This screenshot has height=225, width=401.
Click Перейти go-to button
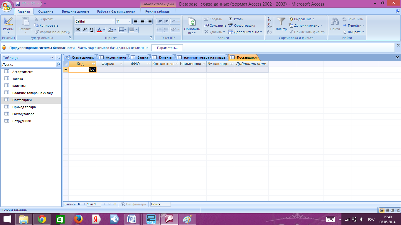353,25
